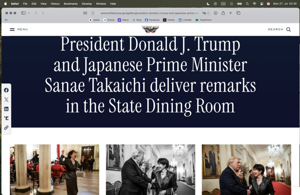The width and height of the screenshot is (300, 195).
Task: Click the translate page icon
Action: [x=204, y=13]
